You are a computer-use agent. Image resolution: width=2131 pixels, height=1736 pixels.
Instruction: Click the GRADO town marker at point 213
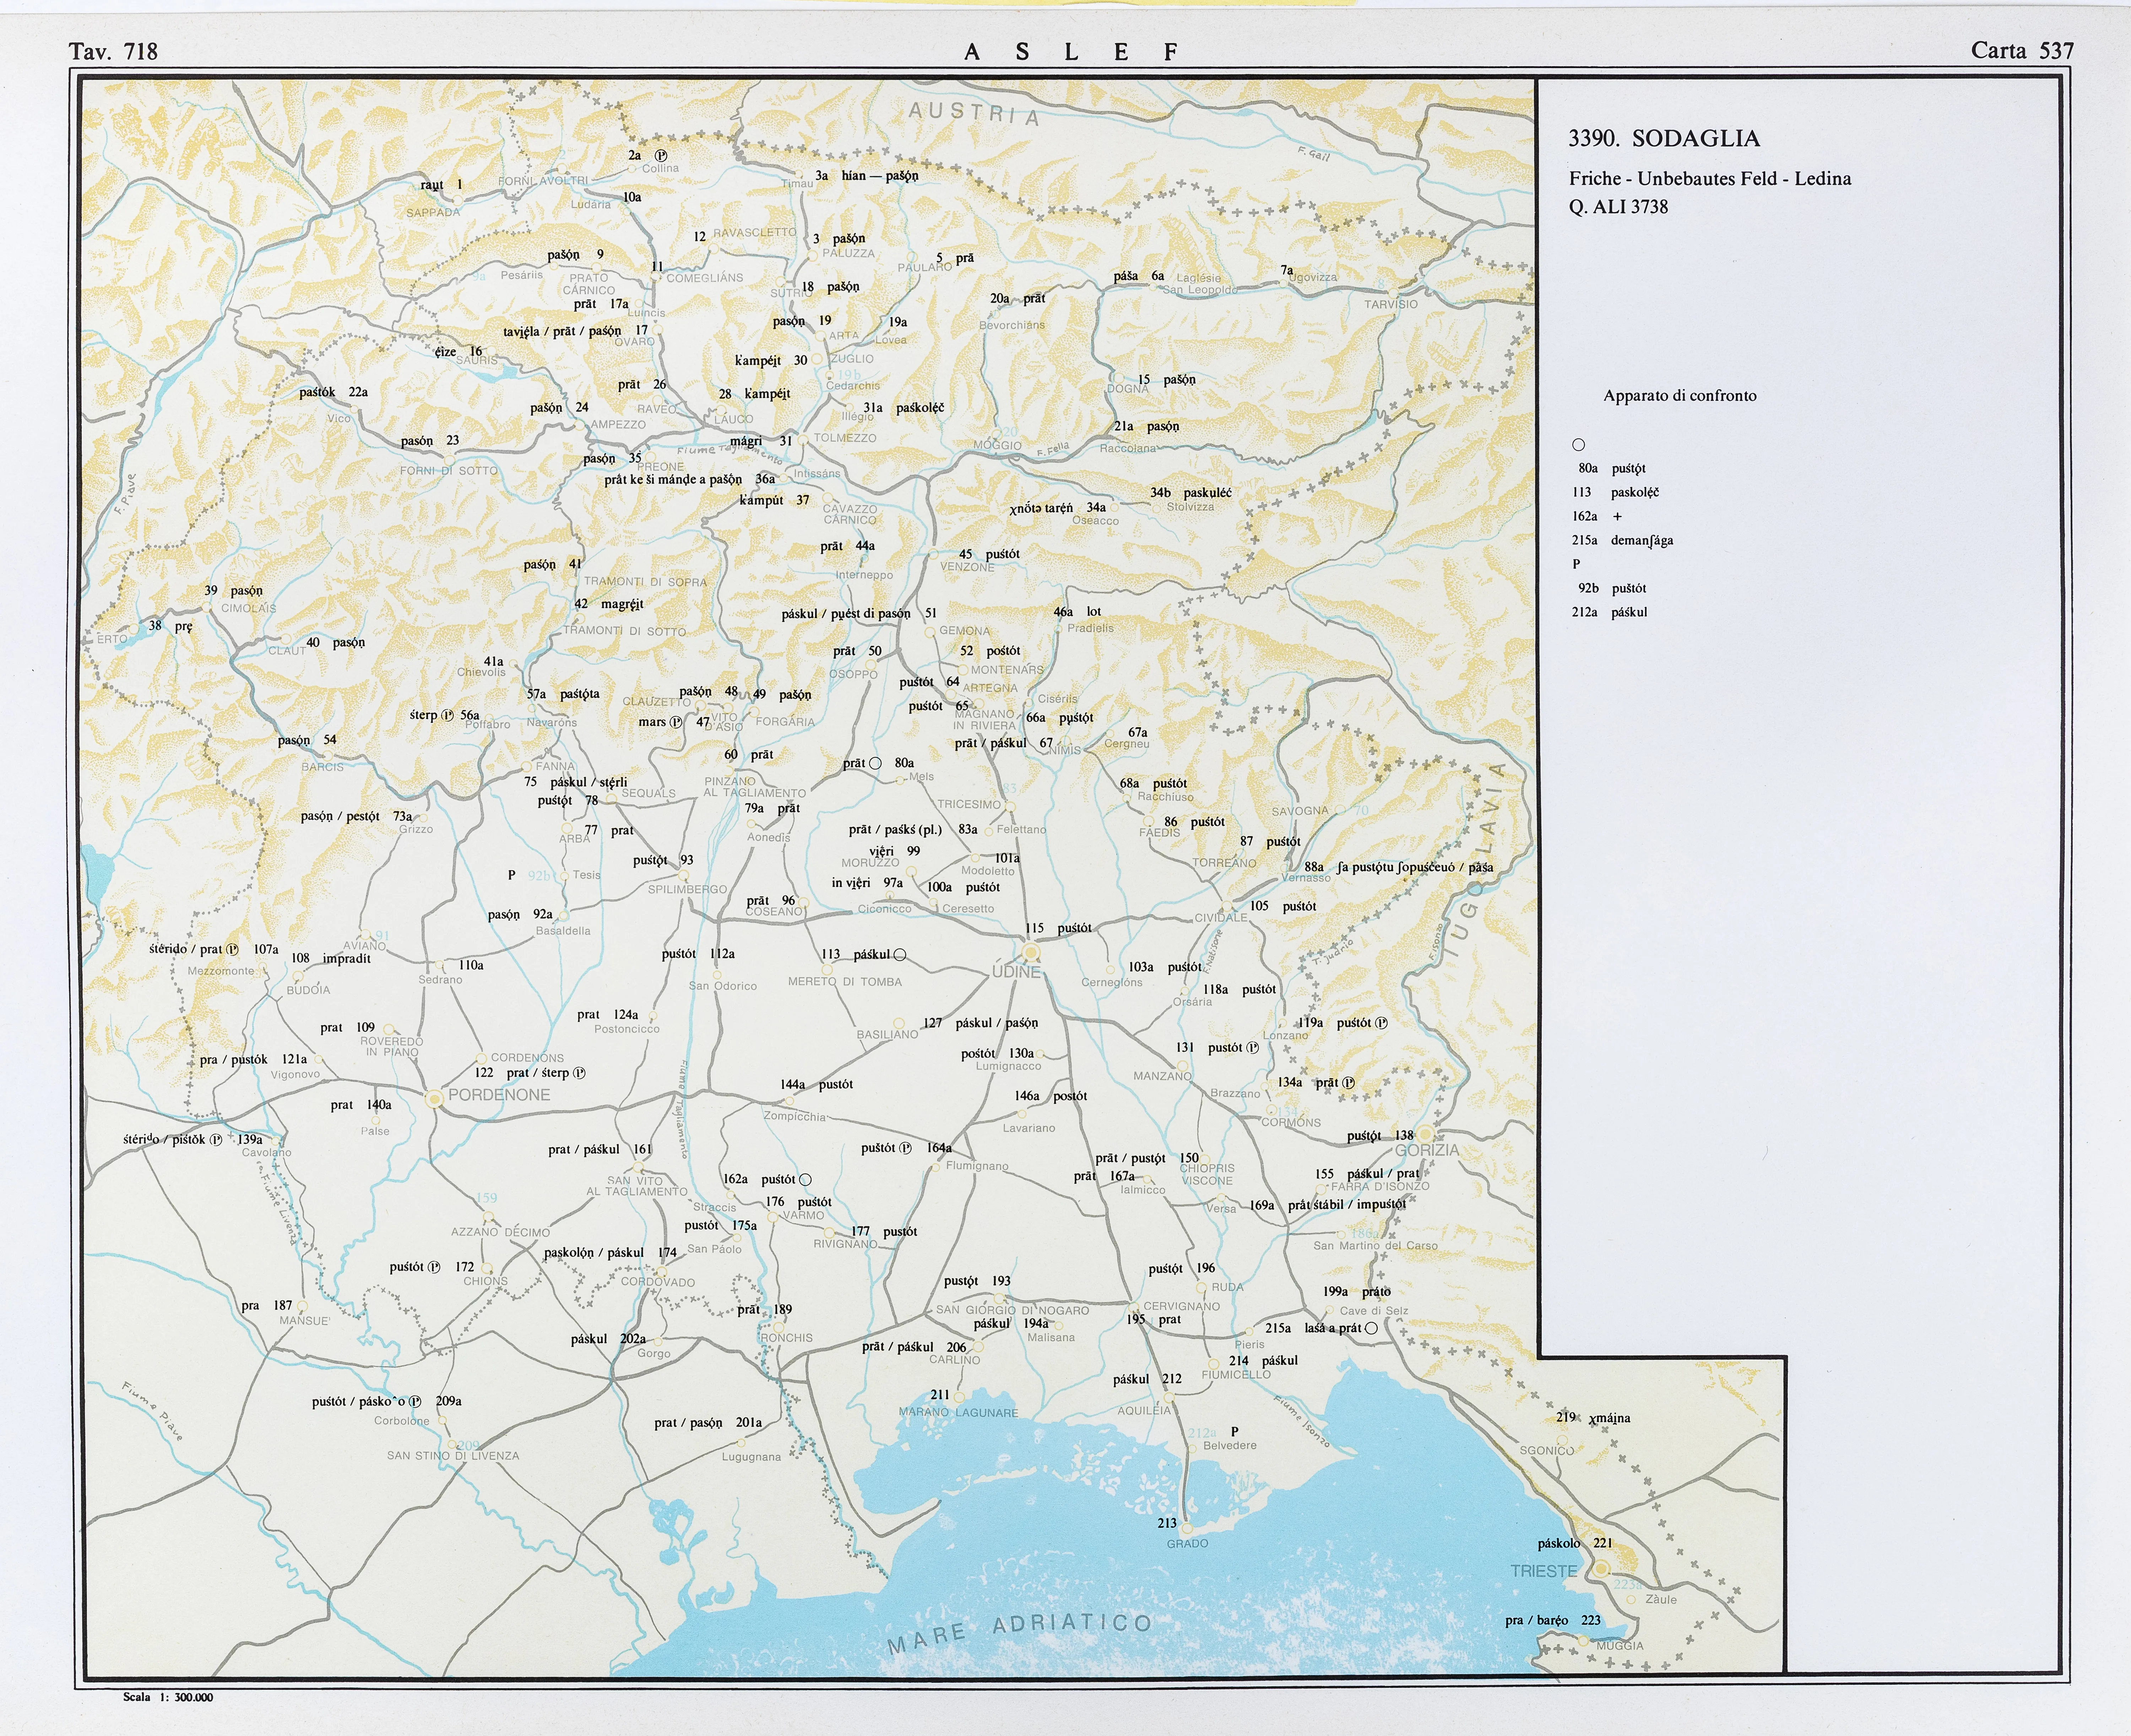point(1187,1528)
